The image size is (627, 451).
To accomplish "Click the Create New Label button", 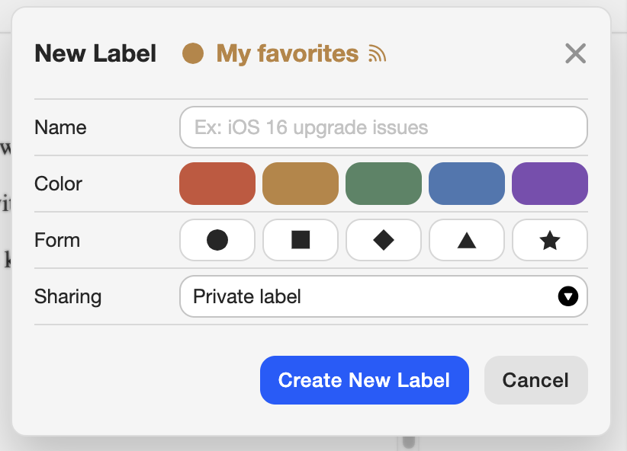I will pyautogui.click(x=364, y=380).
